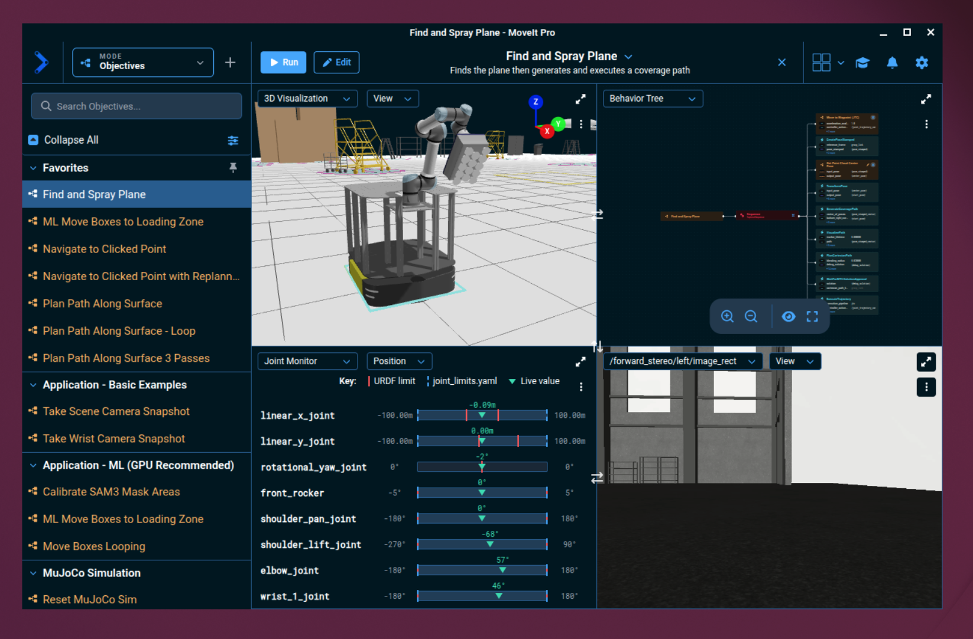
Task: Select Navigate to Clicked Point objective
Action: click(x=137, y=249)
